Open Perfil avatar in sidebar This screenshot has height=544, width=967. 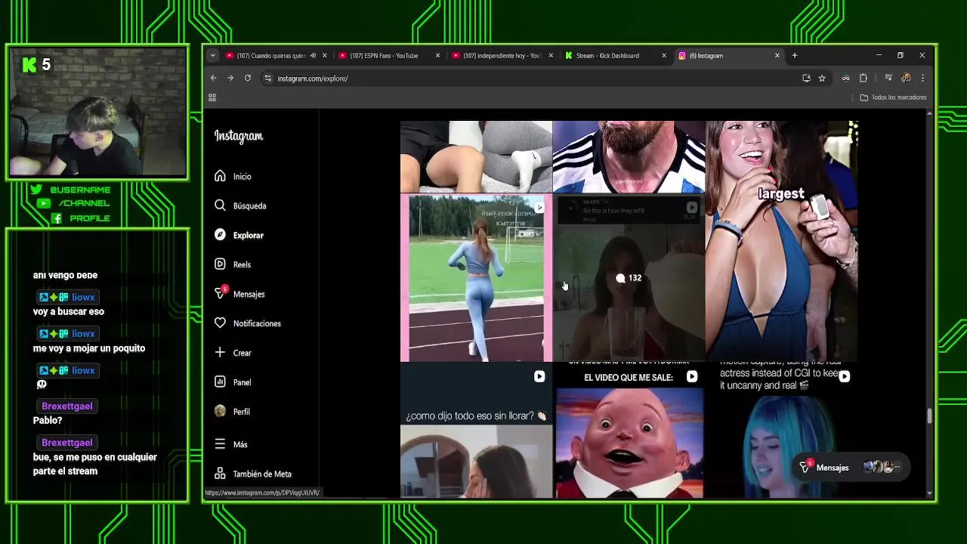[x=220, y=411]
